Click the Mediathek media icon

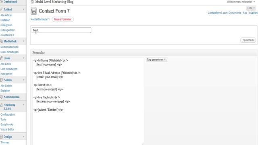click(1, 41)
